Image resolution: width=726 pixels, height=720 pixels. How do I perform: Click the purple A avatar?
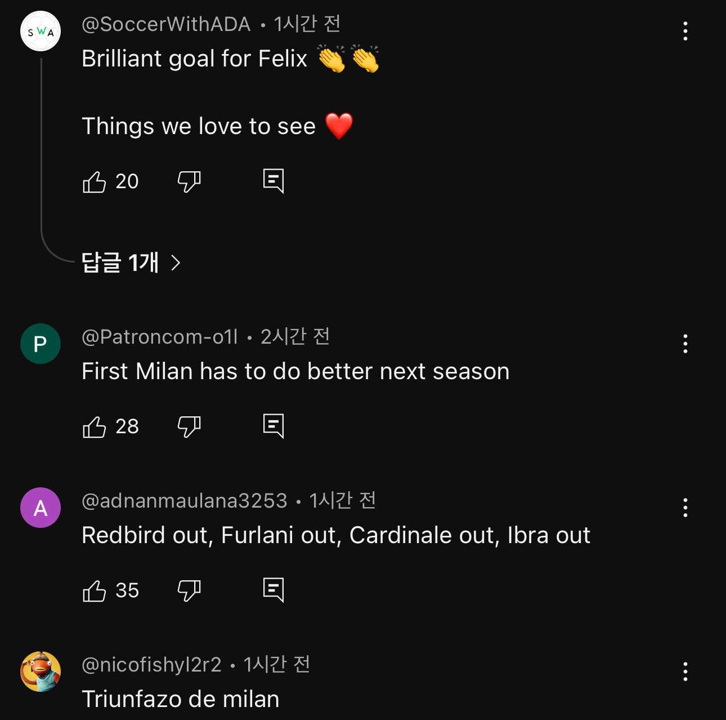pos(41,508)
